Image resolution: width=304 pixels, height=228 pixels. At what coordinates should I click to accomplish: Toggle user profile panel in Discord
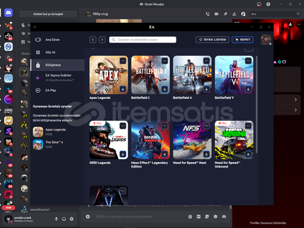coord(243,14)
